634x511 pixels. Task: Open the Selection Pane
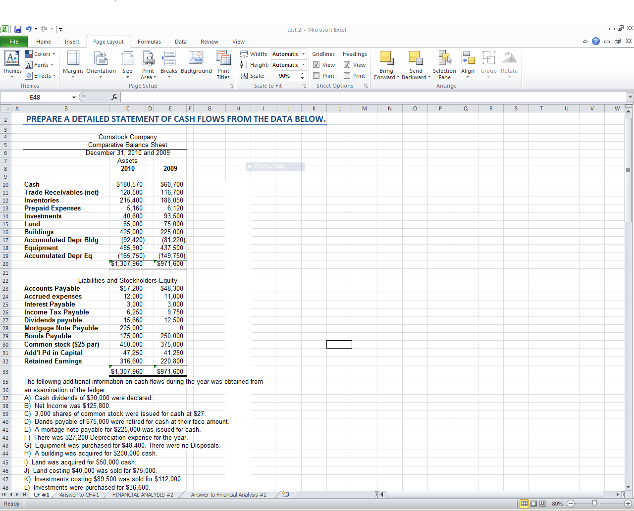tap(444, 63)
